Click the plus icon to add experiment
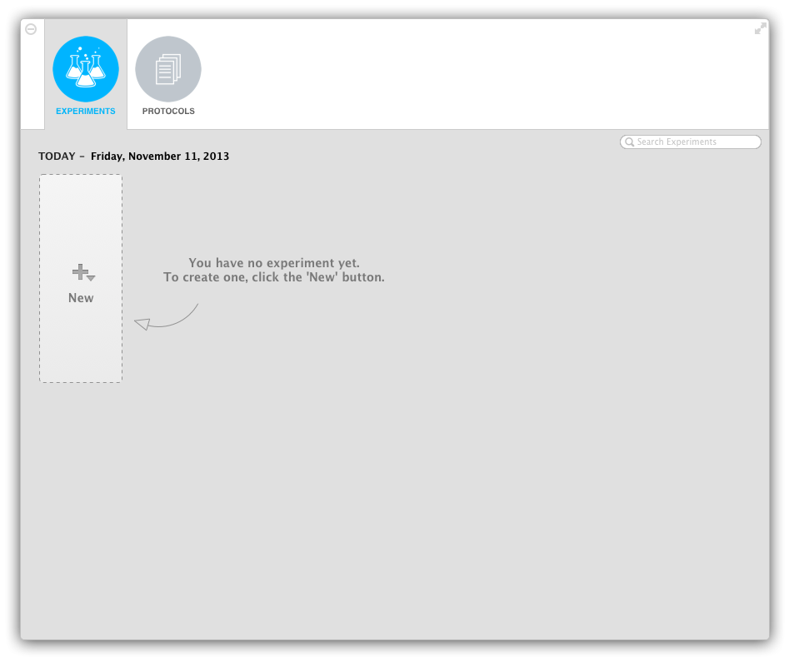The width and height of the screenshot is (789, 661). [80, 271]
